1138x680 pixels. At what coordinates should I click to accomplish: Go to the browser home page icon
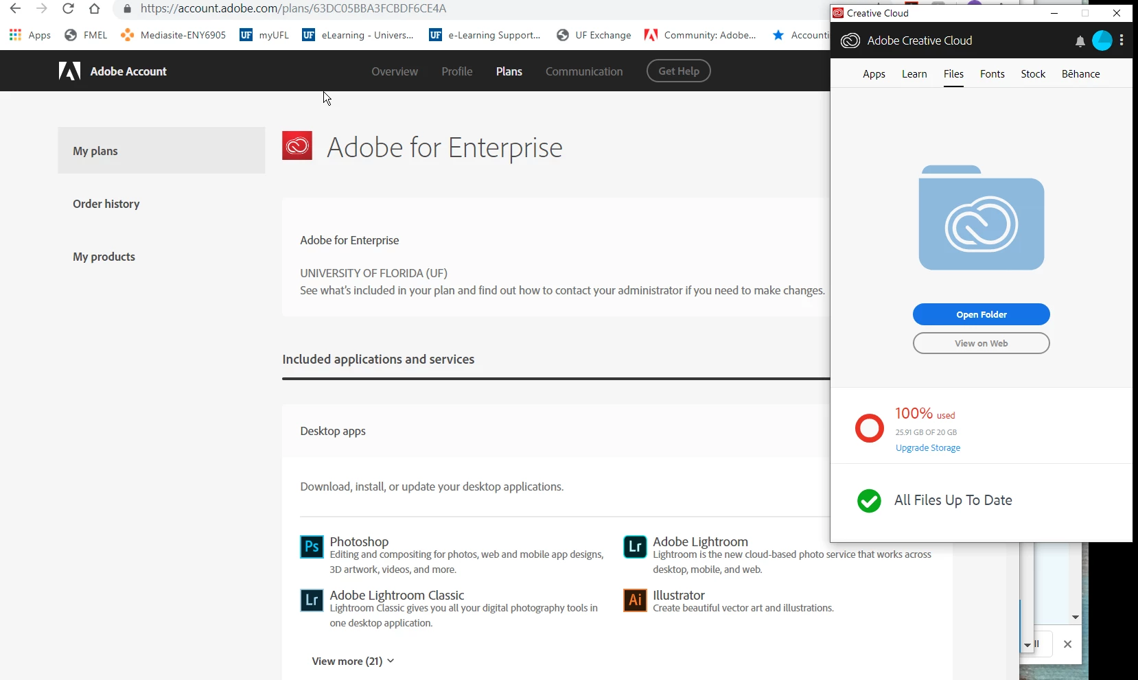95,9
